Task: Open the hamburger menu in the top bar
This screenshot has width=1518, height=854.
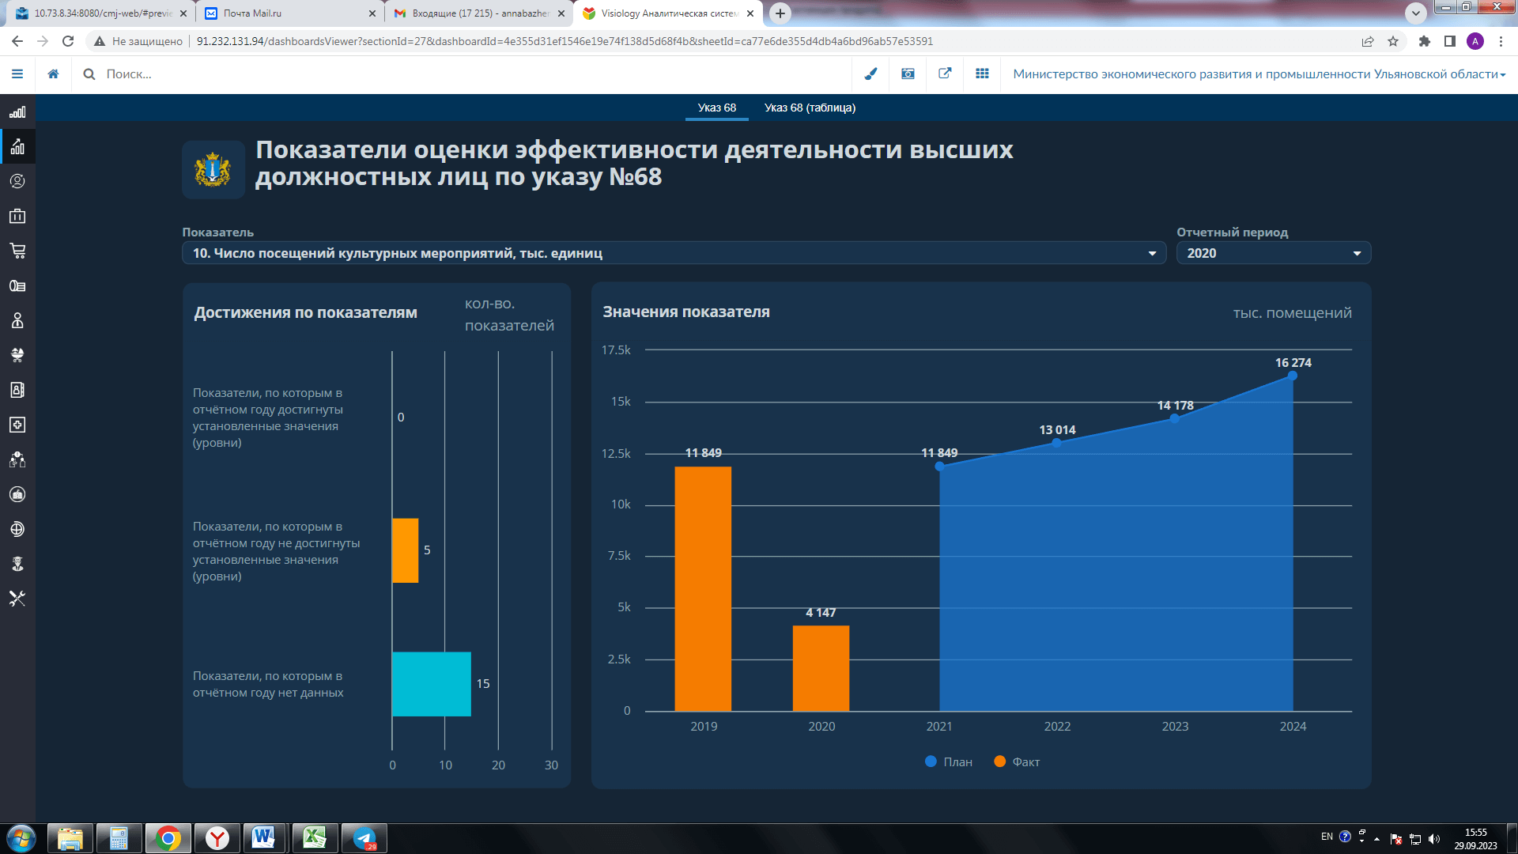Action: pos(17,74)
